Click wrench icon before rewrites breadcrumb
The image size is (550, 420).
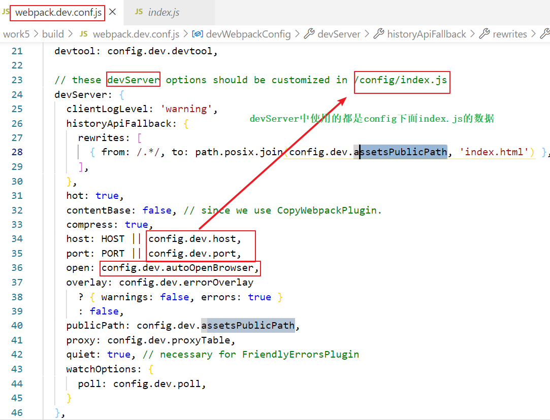[x=484, y=34]
